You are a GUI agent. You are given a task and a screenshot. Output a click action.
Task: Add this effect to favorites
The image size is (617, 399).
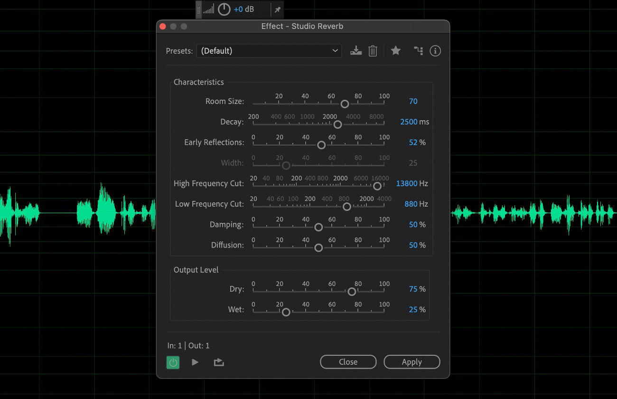coord(395,51)
